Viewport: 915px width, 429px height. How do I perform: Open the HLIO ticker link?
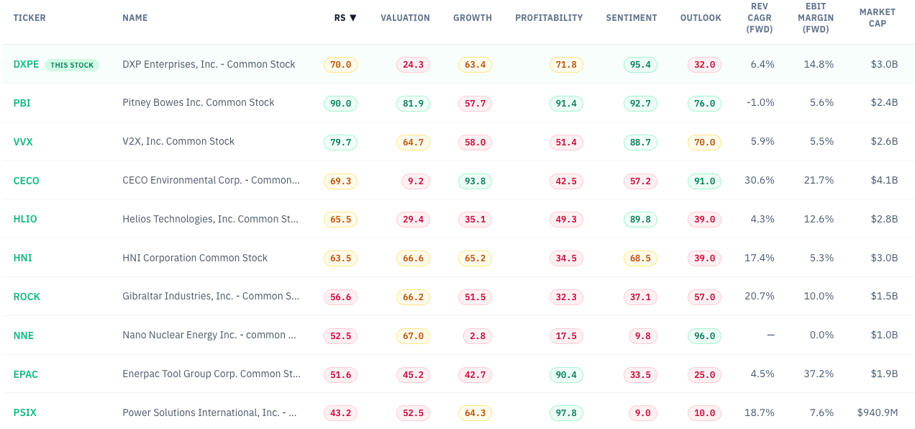click(25, 220)
